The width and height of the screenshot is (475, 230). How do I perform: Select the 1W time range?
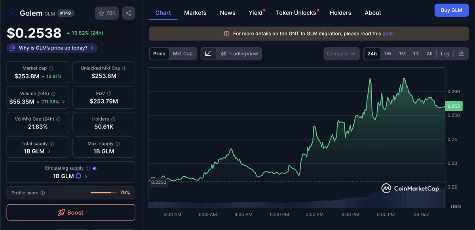click(x=388, y=54)
